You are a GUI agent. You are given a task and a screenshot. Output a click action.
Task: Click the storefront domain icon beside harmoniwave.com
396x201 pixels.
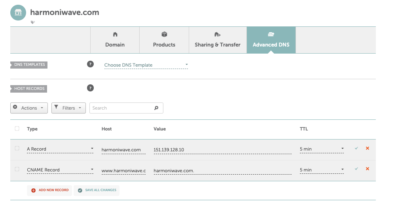click(18, 13)
